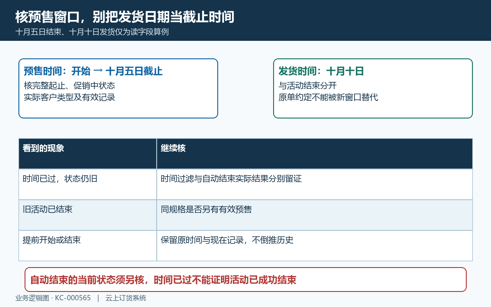The width and height of the screenshot is (491, 307).
Task: Click the line 与活动结束分开
Action: [x=307, y=85]
